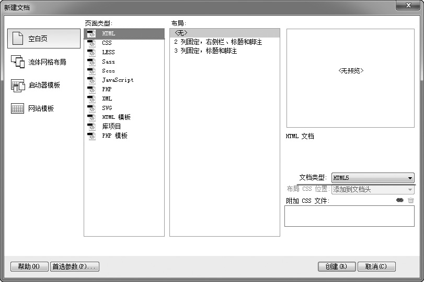
Task: Click the attach CSS link chain icon
Action: (399, 200)
